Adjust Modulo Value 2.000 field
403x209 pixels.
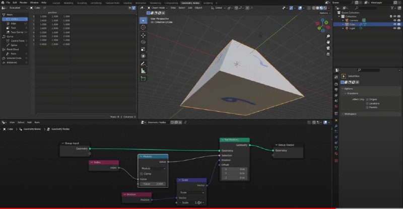(x=153, y=184)
